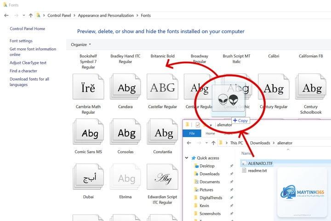331x221 pixels.
Task: Select the Cambria Math Regular font icon
Action: tap(88, 87)
